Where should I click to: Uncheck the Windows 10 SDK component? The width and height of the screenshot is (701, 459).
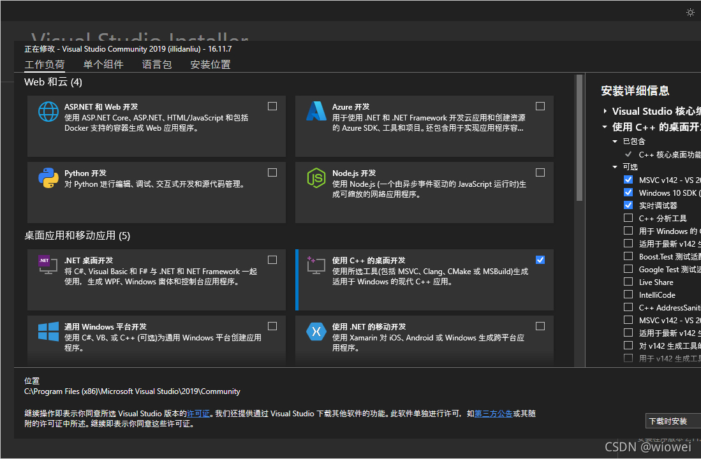(628, 192)
